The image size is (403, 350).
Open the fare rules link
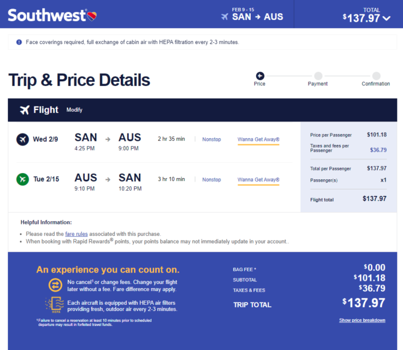76,234
